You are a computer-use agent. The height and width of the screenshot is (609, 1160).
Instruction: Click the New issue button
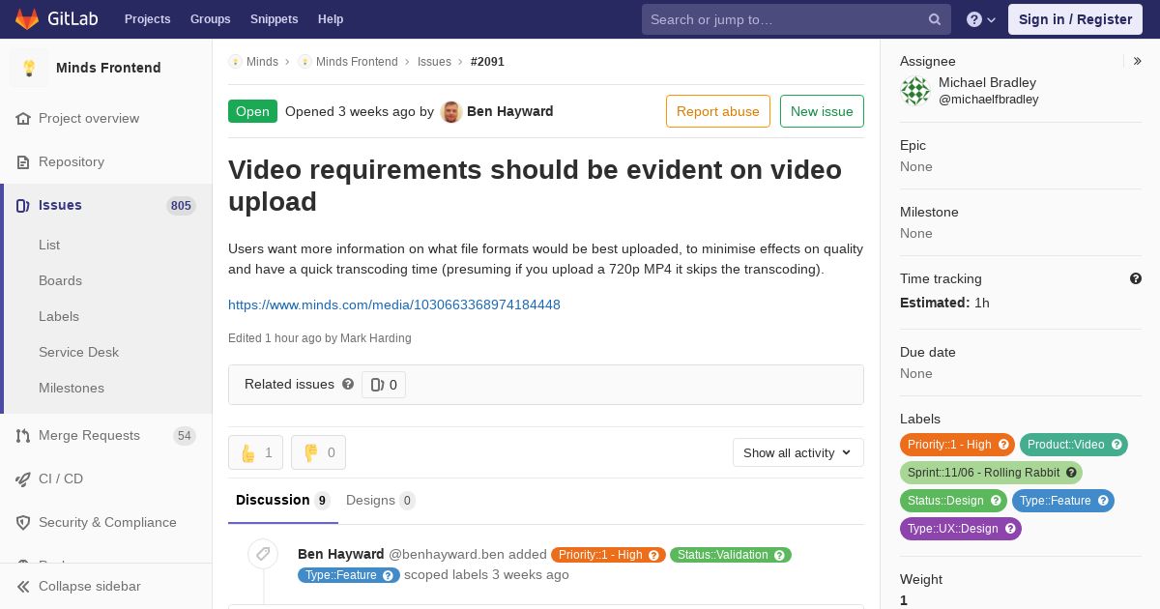click(822, 111)
